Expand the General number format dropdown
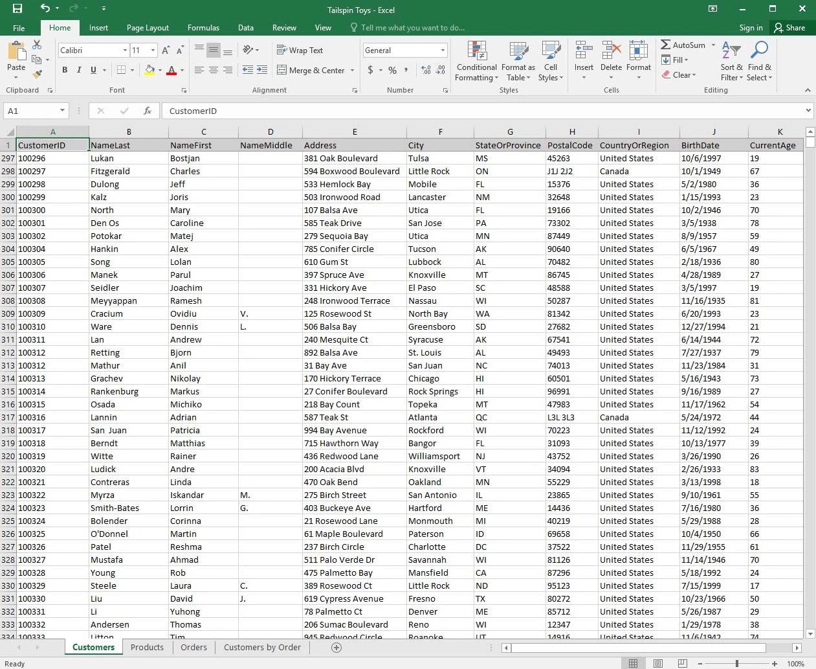 (443, 51)
